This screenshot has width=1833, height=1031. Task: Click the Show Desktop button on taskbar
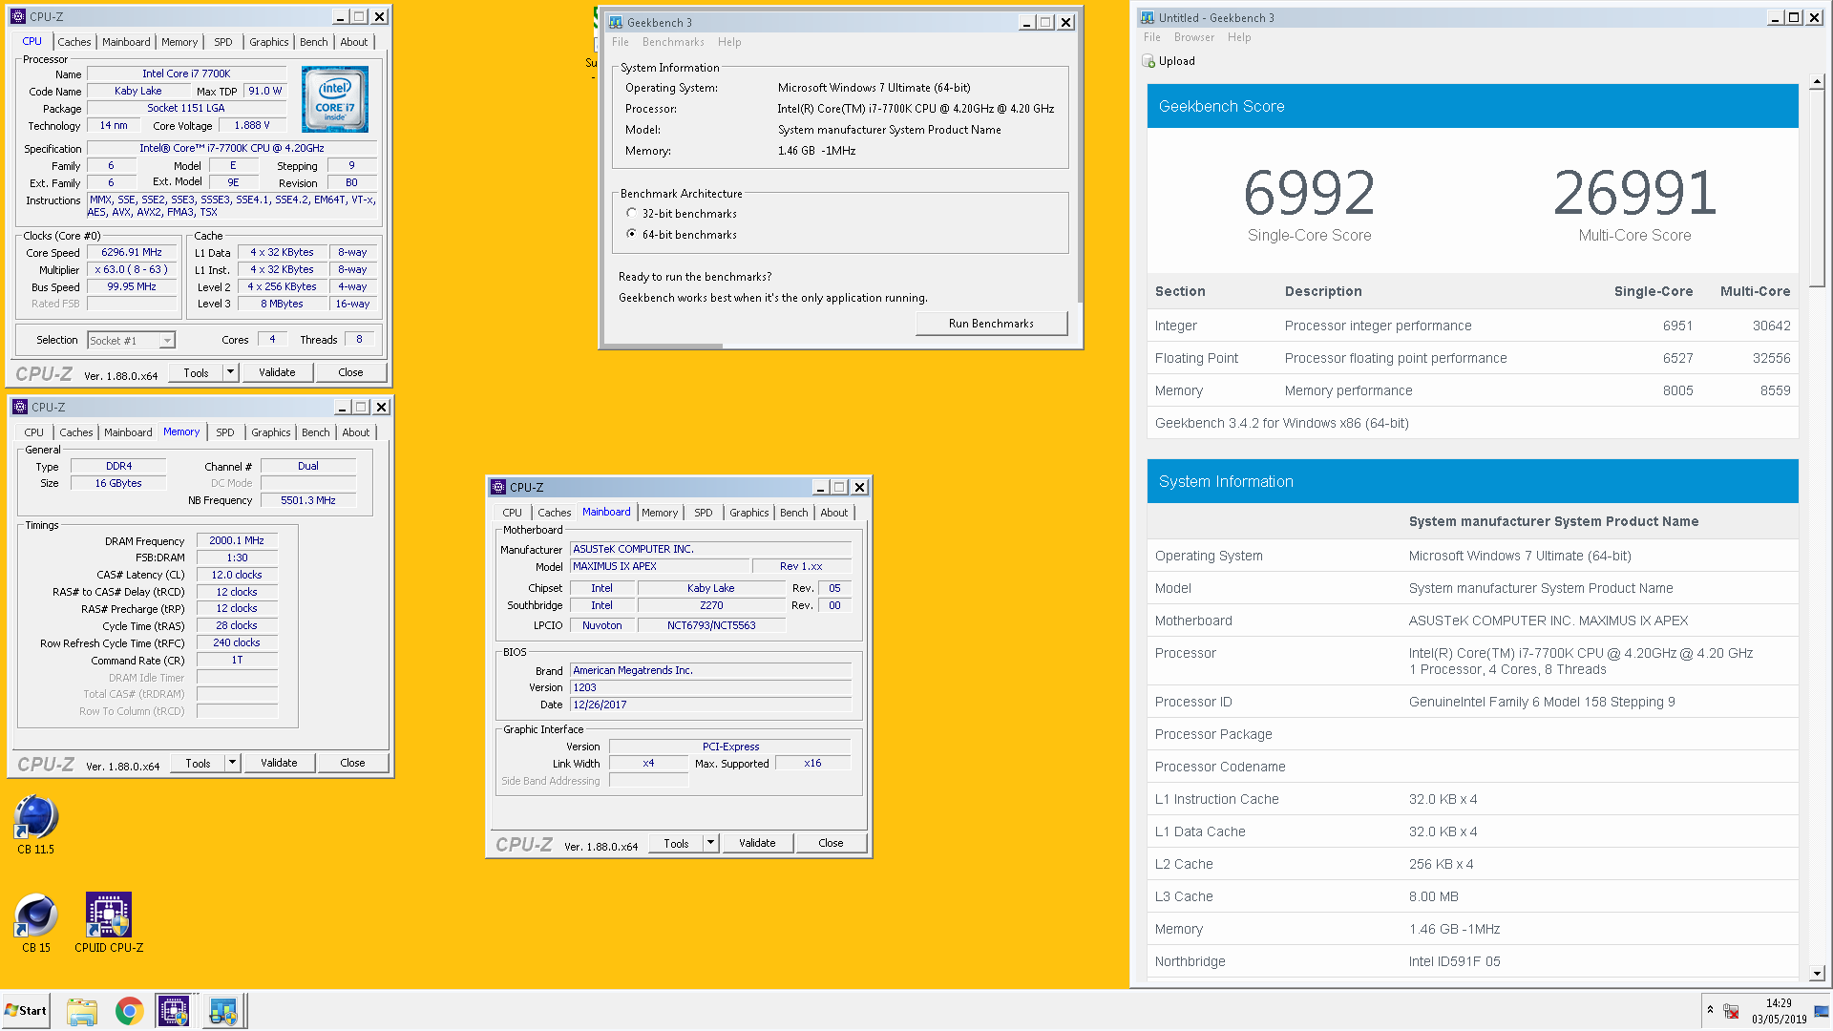1822,1011
